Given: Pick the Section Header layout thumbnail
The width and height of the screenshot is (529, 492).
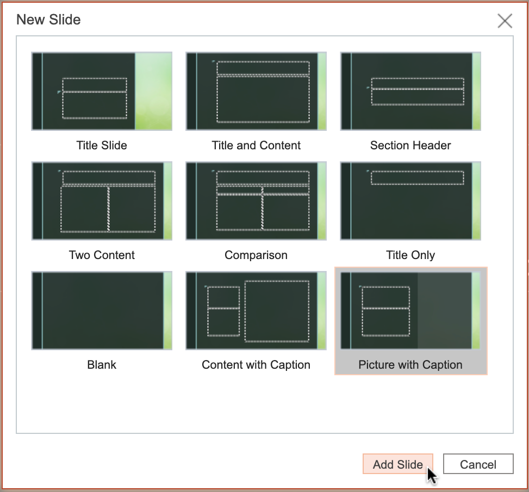Looking at the screenshot, I should [x=410, y=91].
